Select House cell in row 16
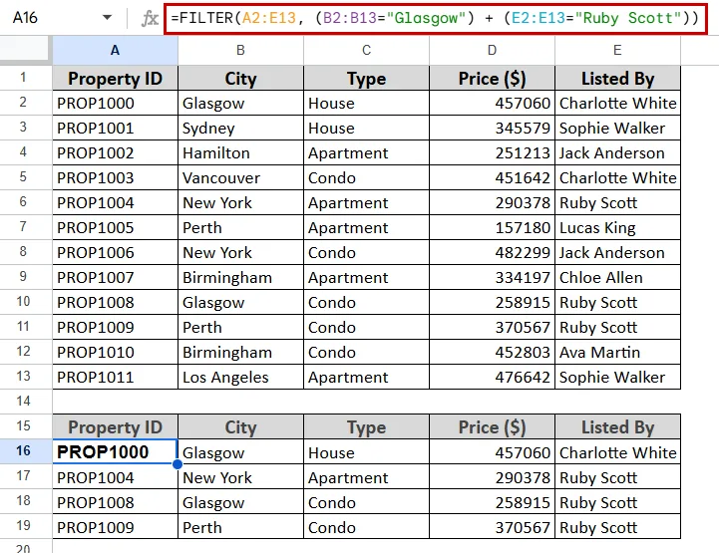Viewport: 719px width, 553px height. tap(366, 451)
